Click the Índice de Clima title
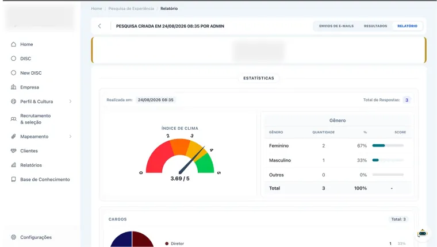 point(180,128)
